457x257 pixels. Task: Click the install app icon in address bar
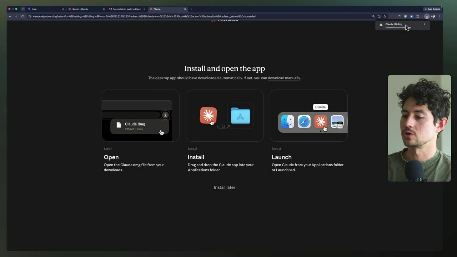pos(379,16)
